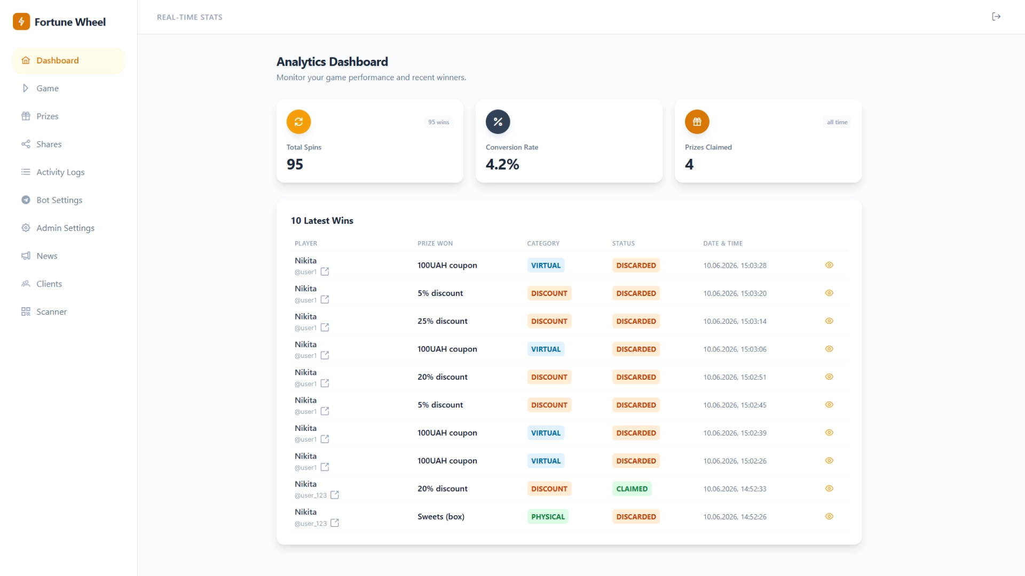Click the 'all time' badge

837,122
